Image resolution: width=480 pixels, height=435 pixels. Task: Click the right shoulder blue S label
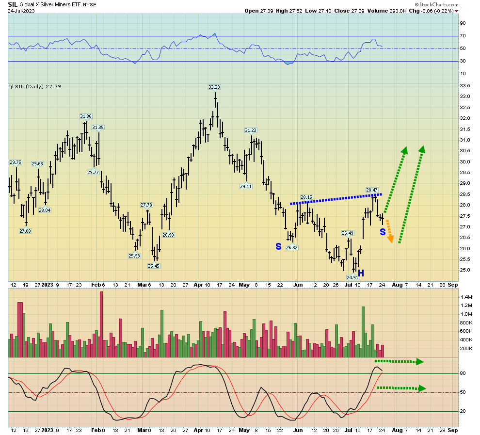coord(383,232)
